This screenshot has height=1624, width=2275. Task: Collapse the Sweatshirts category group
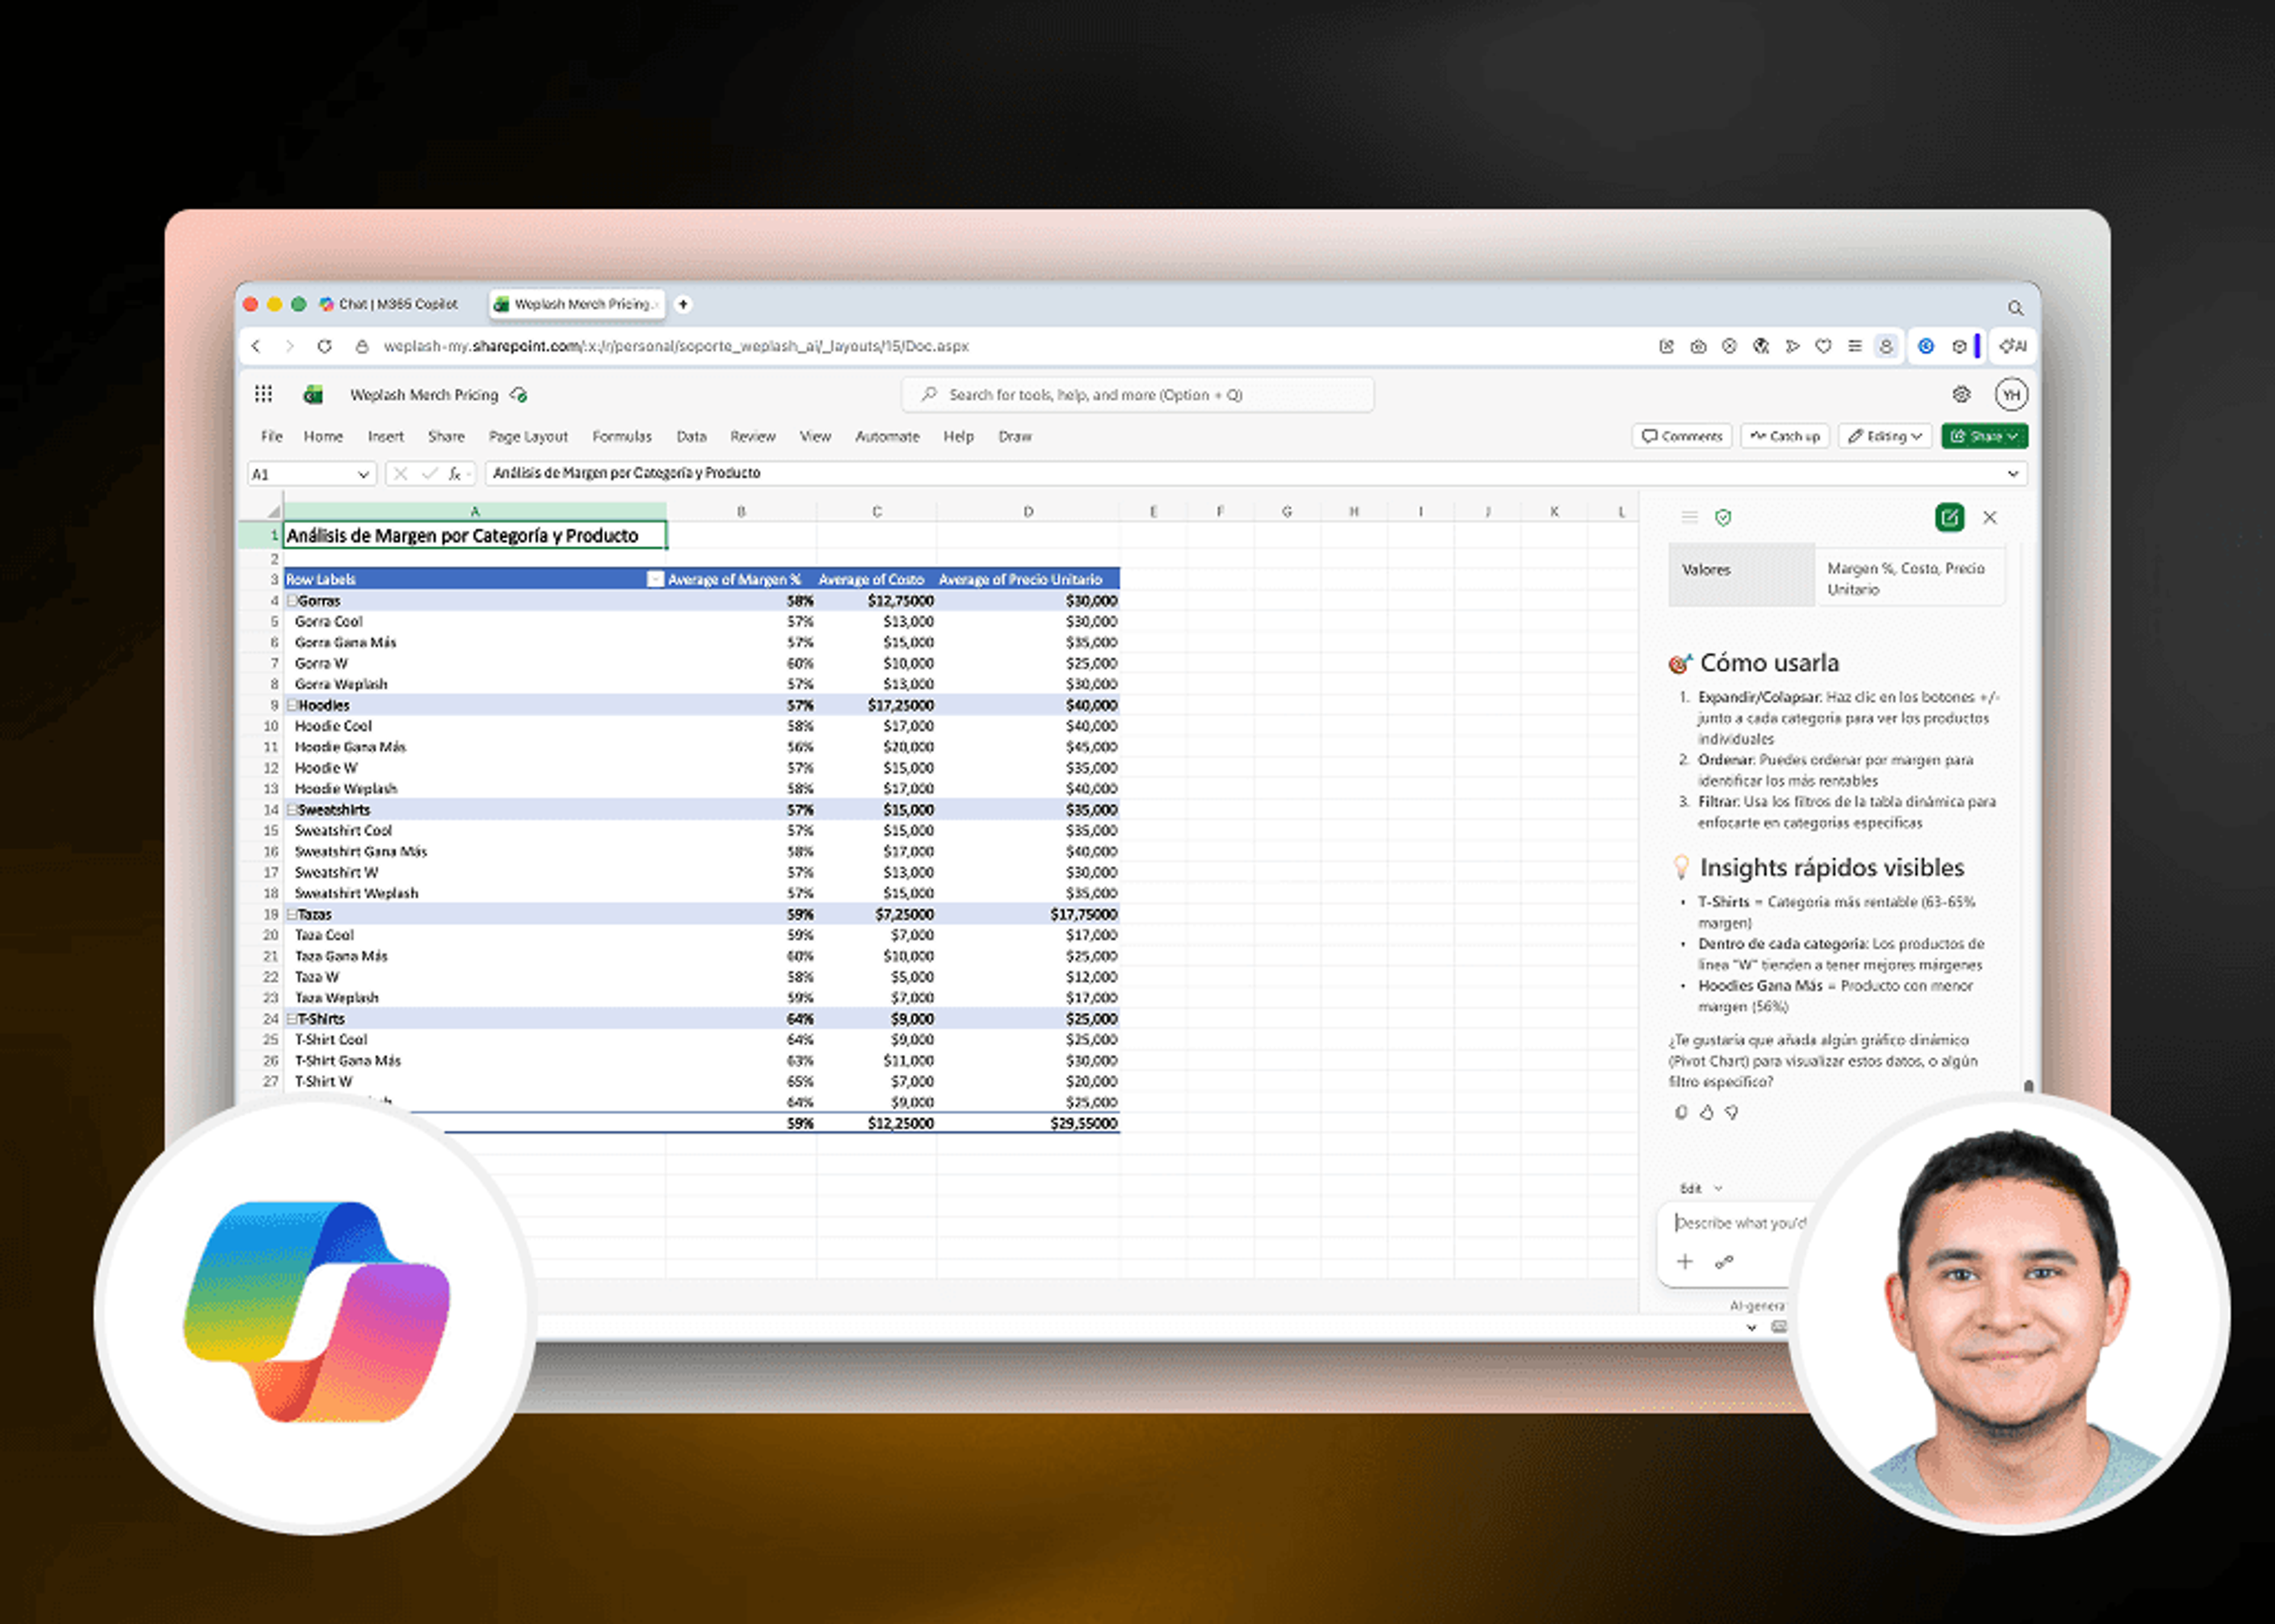[292, 810]
